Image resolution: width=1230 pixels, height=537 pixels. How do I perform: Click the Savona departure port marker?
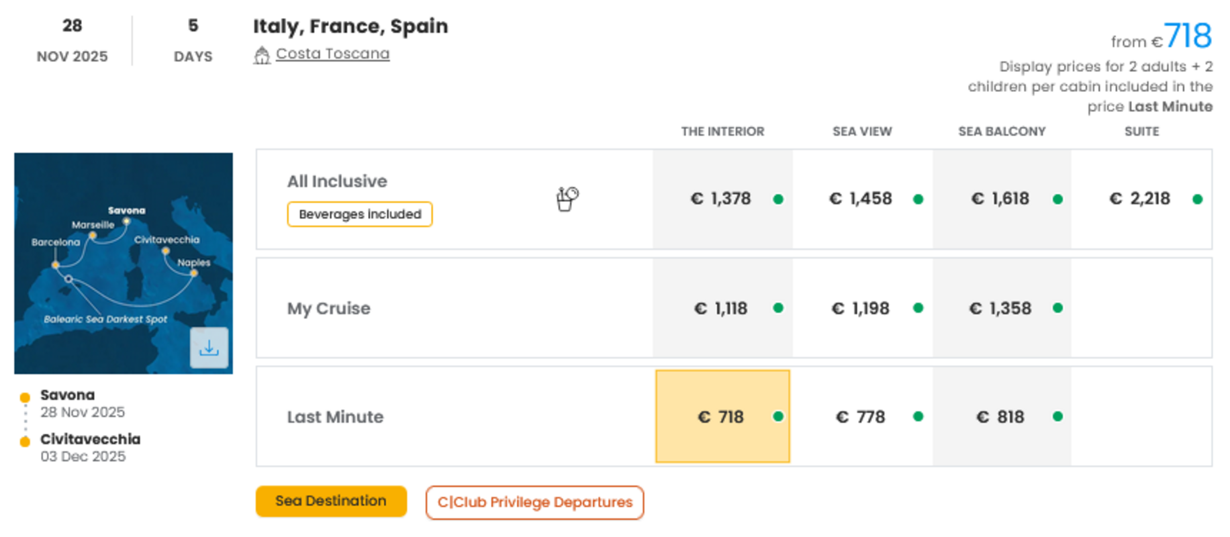pyautogui.click(x=26, y=397)
